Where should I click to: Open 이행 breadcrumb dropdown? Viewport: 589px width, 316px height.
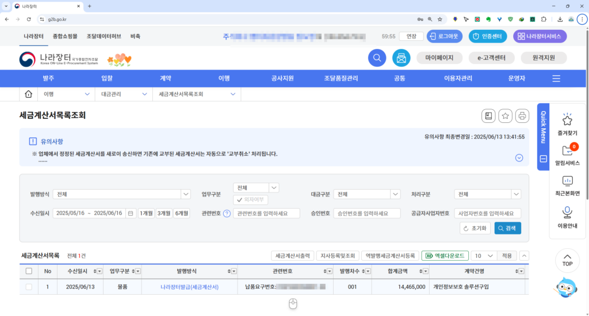pos(67,94)
